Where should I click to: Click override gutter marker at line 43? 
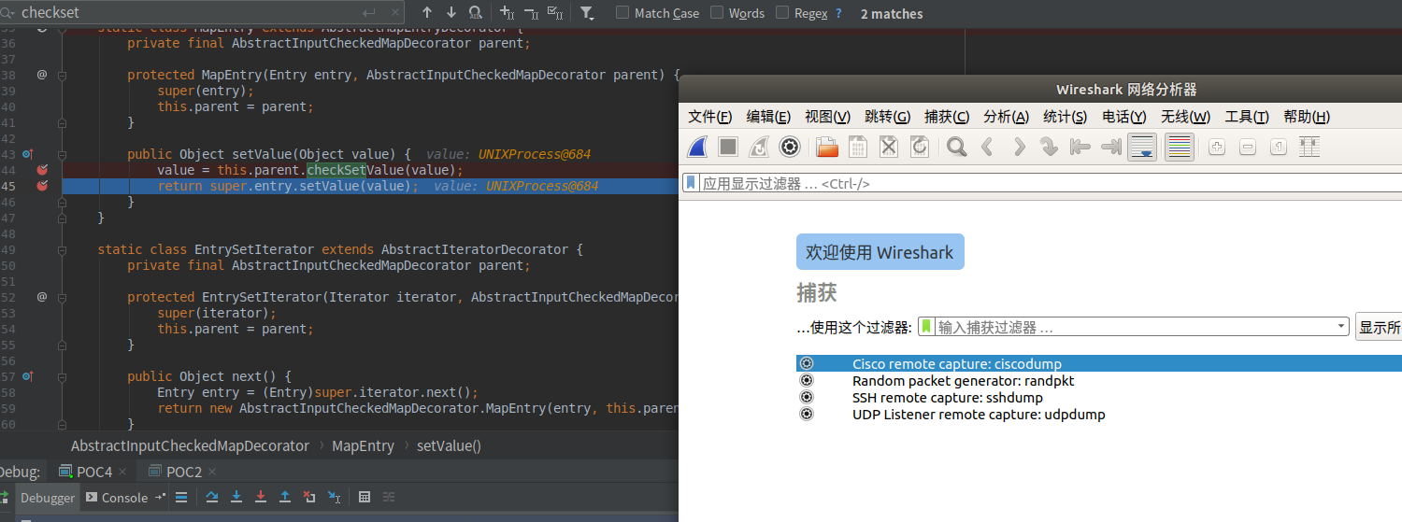coord(27,154)
